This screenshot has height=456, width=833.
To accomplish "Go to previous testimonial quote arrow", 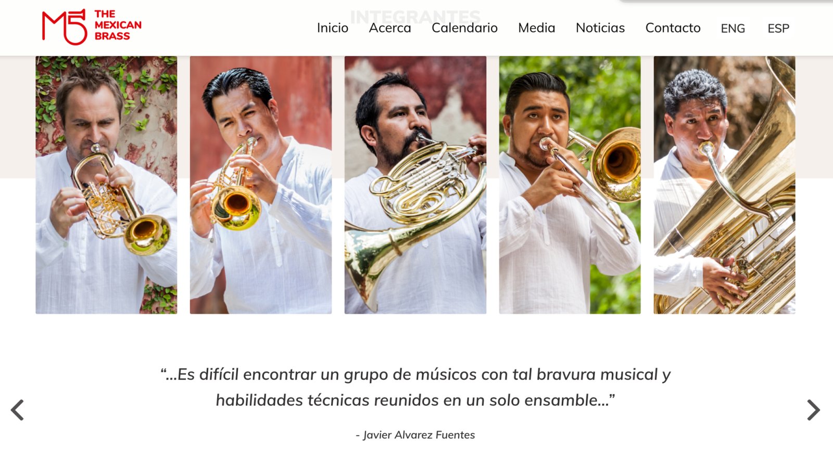I will click(x=18, y=410).
